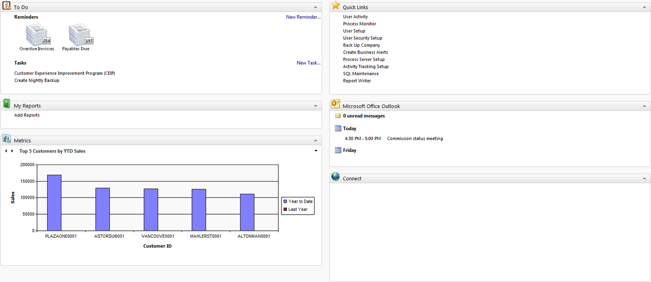Screen dimensions: 651x282
Task: Click the Friday calendar icon
Action: (338, 150)
